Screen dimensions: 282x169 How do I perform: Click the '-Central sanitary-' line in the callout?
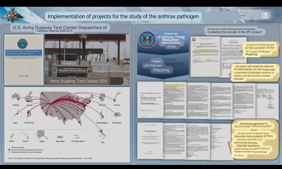point(248,146)
